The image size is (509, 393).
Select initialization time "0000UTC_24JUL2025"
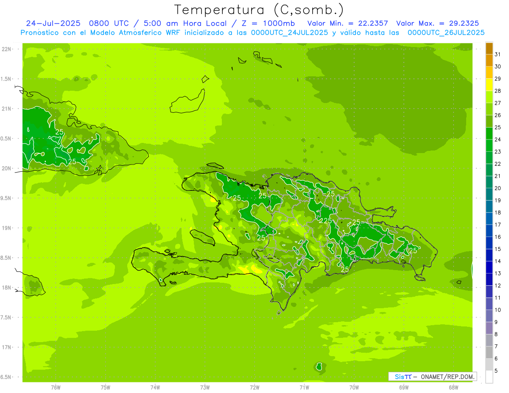(x=290, y=33)
